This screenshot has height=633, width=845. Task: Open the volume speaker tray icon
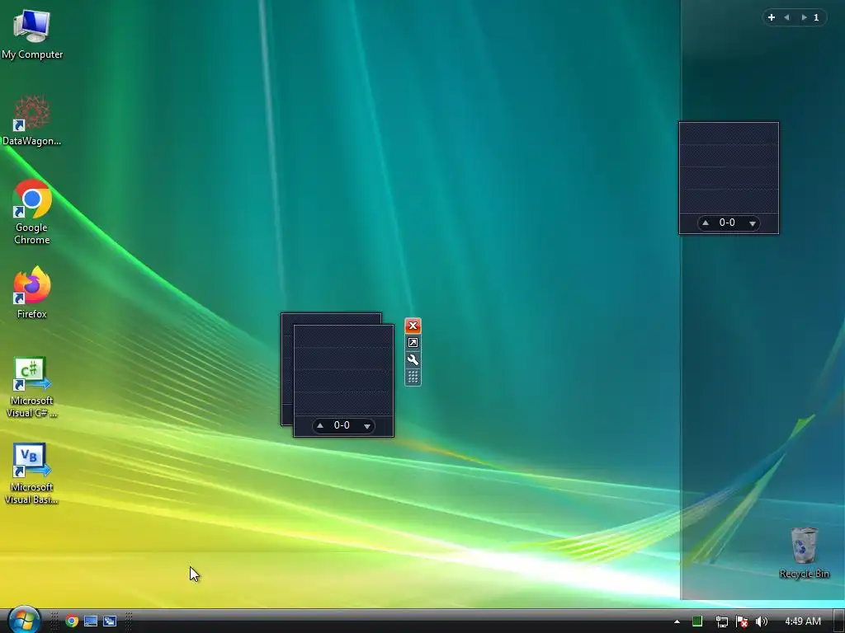[x=762, y=621]
